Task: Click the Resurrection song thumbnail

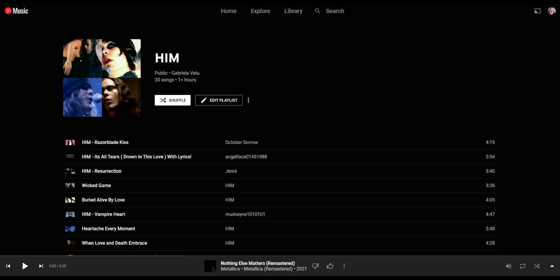Action: [70, 171]
